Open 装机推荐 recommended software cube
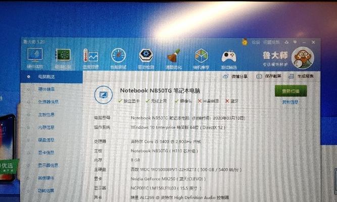 coord(201,58)
